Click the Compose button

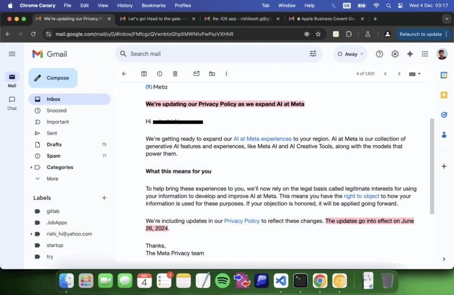(x=53, y=78)
